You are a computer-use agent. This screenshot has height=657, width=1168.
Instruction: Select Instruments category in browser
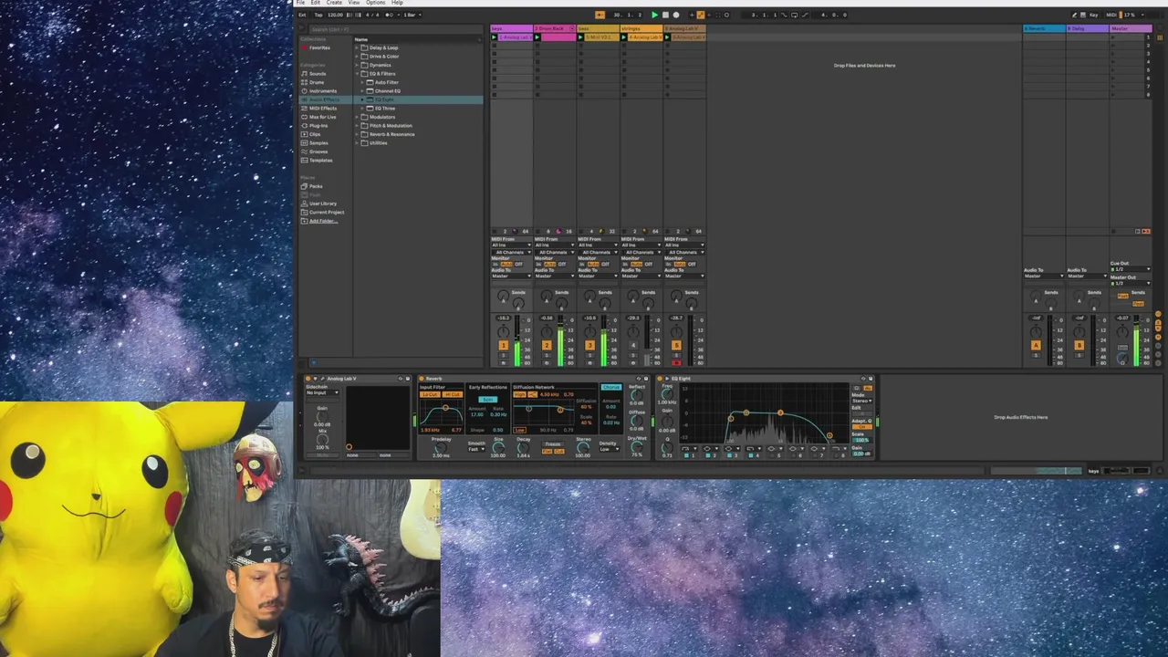tap(323, 91)
